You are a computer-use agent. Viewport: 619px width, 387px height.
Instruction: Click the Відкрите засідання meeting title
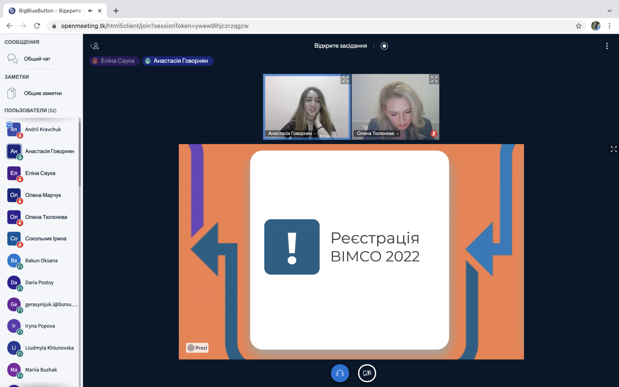pyautogui.click(x=341, y=46)
